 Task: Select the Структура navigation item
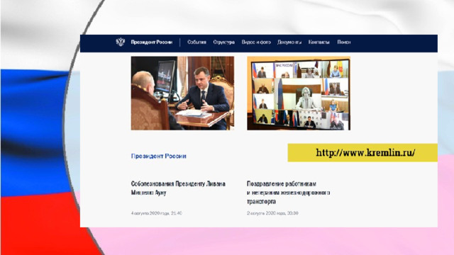pyautogui.click(x=224, y=42)
